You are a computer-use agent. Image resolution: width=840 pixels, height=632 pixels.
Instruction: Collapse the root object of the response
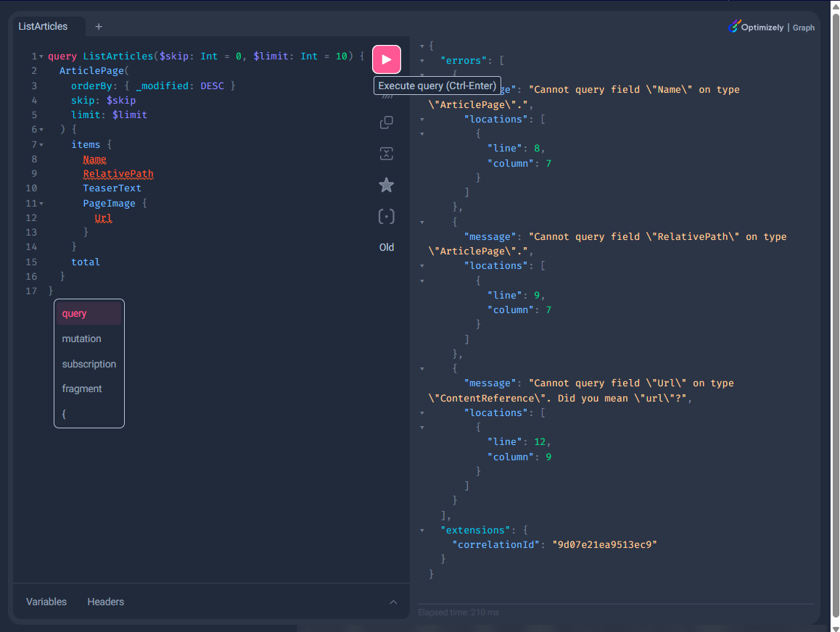[x=422, y=46]
